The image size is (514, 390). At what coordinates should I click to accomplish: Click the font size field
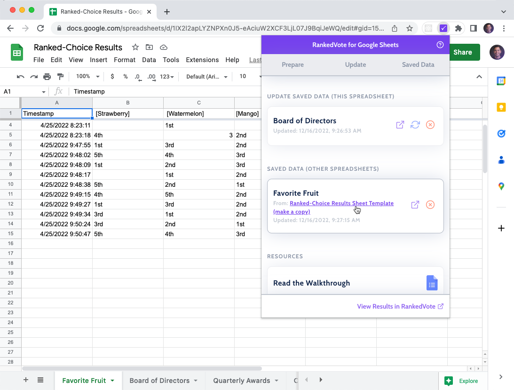pos(243,76)
